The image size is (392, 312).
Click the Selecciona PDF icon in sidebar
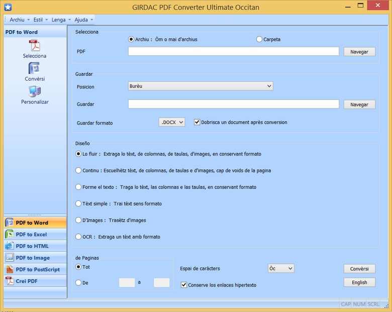35,46
